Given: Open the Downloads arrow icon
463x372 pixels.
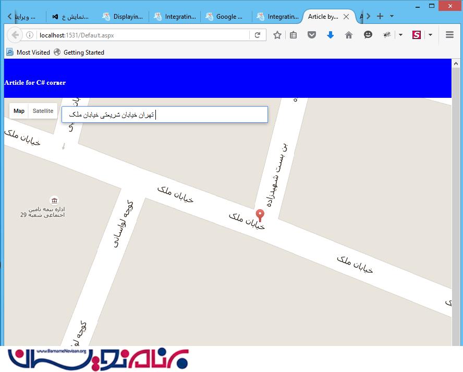Looking at the screenshot, I should coord(330,35).
